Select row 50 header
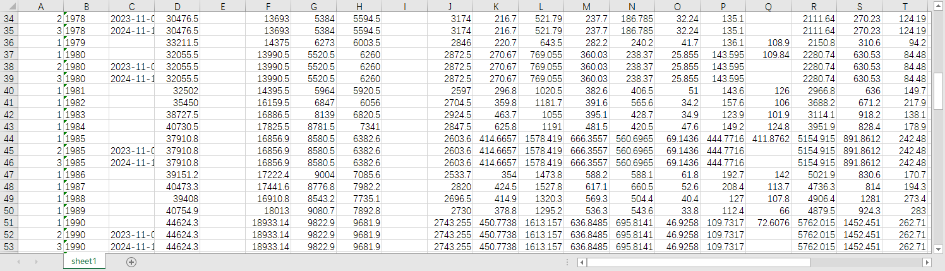 tap(9, 211)
